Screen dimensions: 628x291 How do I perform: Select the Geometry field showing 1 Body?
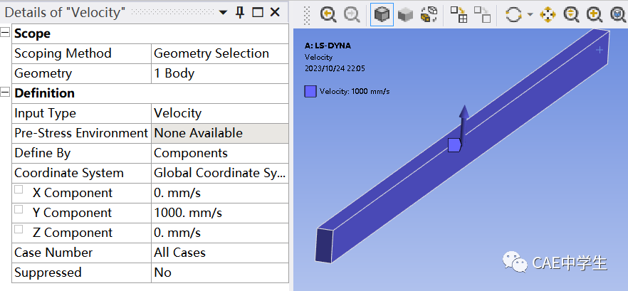(220, 74)
